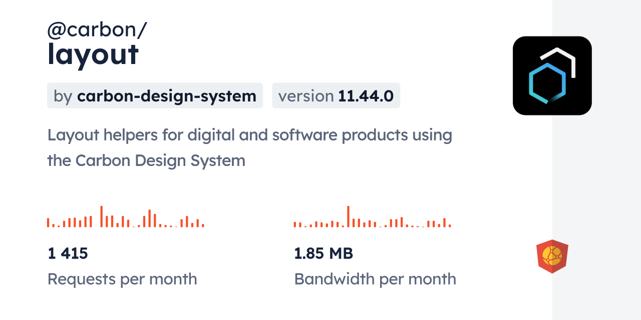This screenshot has width=641, height=320.
Task: Select the package description text
Action: [250, 147]
